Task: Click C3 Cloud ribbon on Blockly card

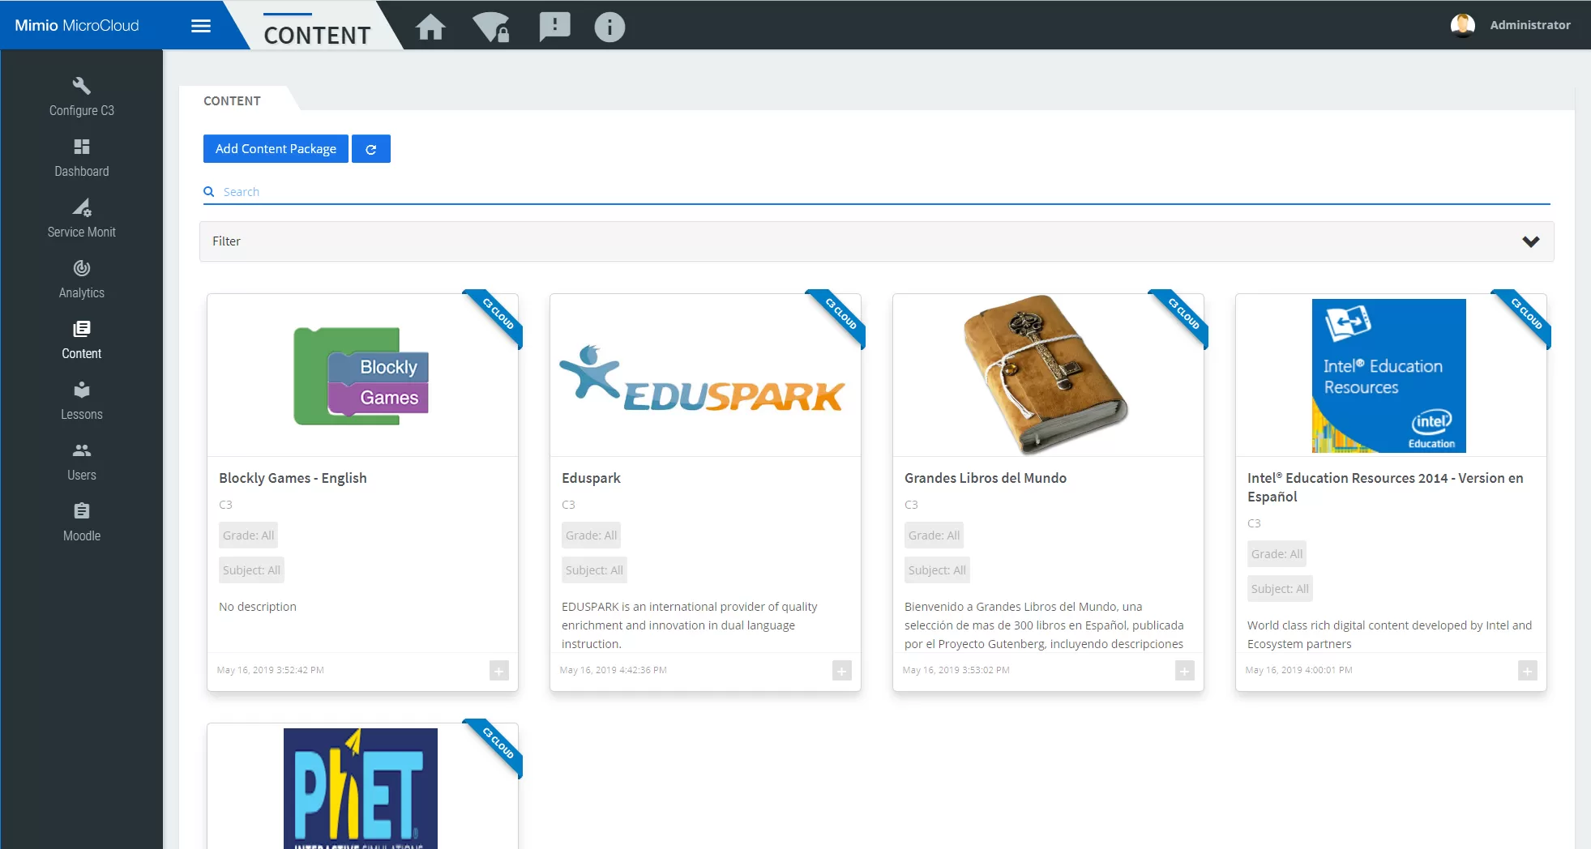Action: point(496,316)
